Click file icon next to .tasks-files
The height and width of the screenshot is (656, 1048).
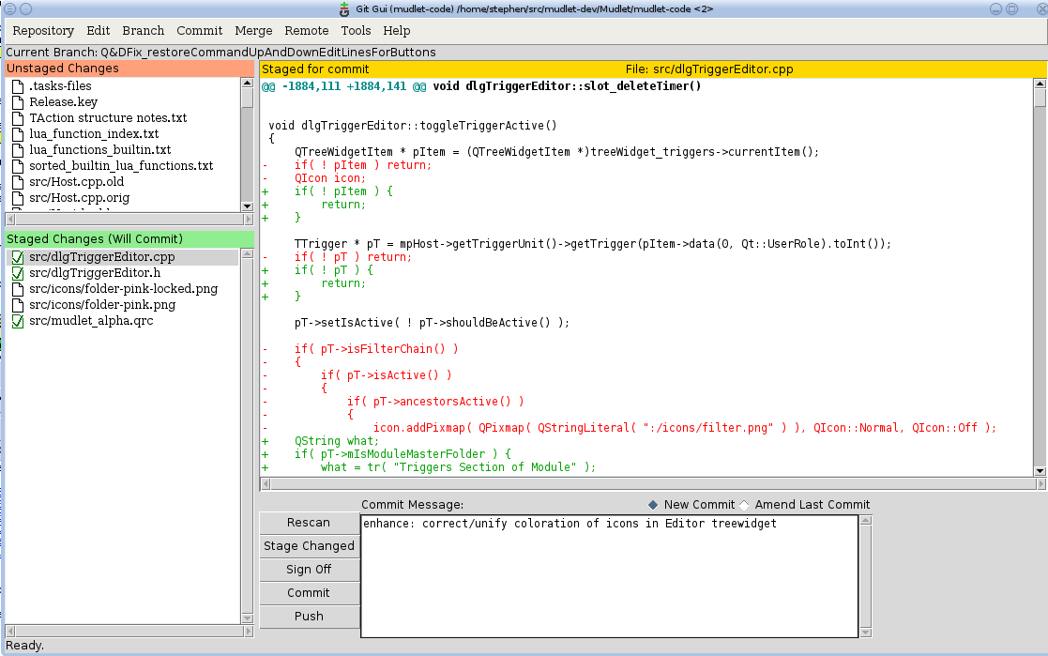click(x=18, y=86)
